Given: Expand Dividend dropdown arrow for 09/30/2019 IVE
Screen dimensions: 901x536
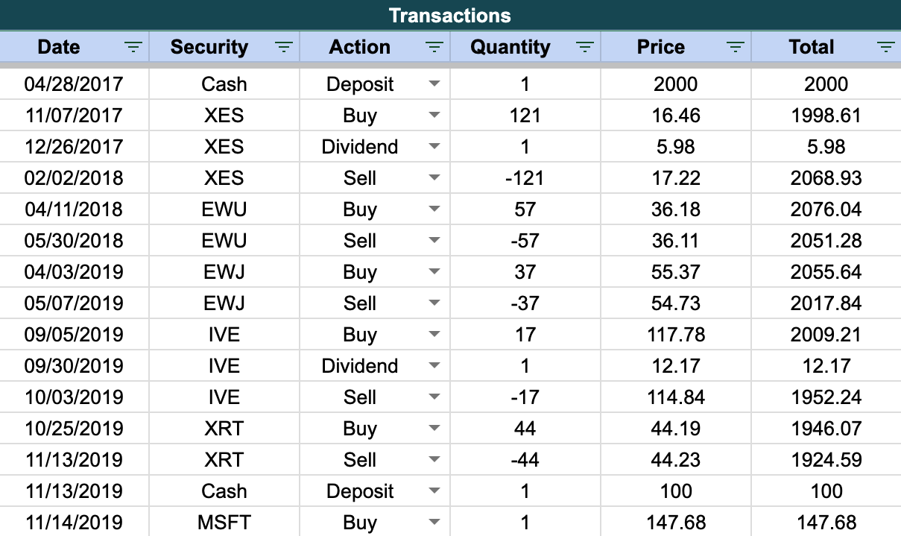Looking at the screenshot, I should coord(434,366).
